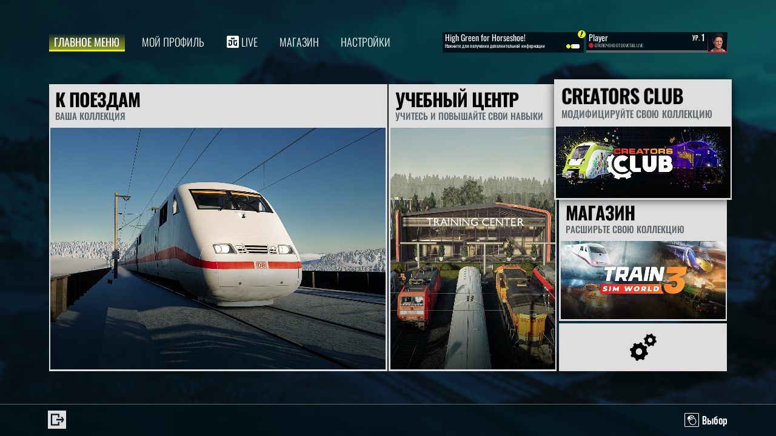This screenshot has width=776, height=436.
Task: Click the player level progress bar
Action: pos(646,51)
